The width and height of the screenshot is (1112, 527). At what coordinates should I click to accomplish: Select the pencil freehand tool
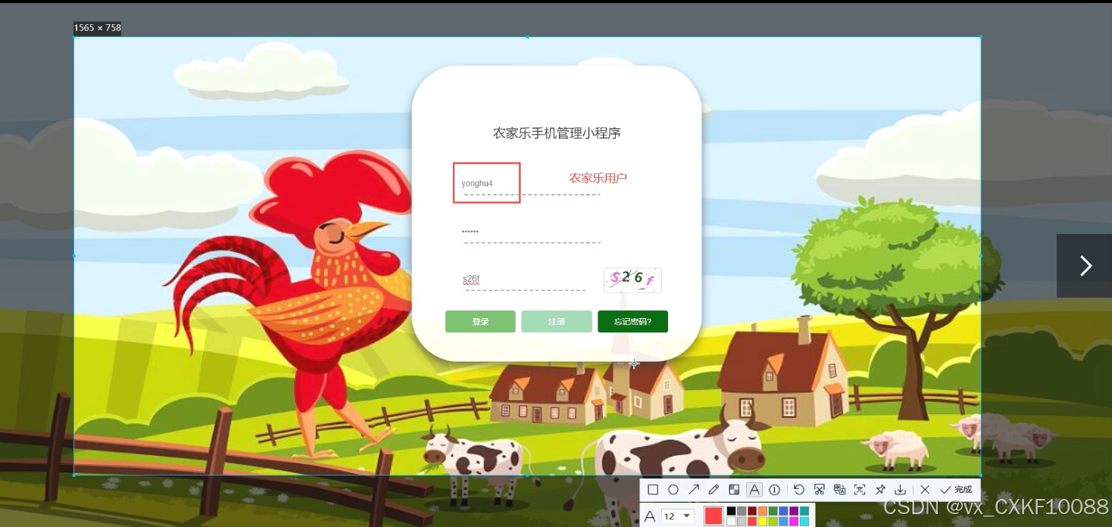coord(714,490)
